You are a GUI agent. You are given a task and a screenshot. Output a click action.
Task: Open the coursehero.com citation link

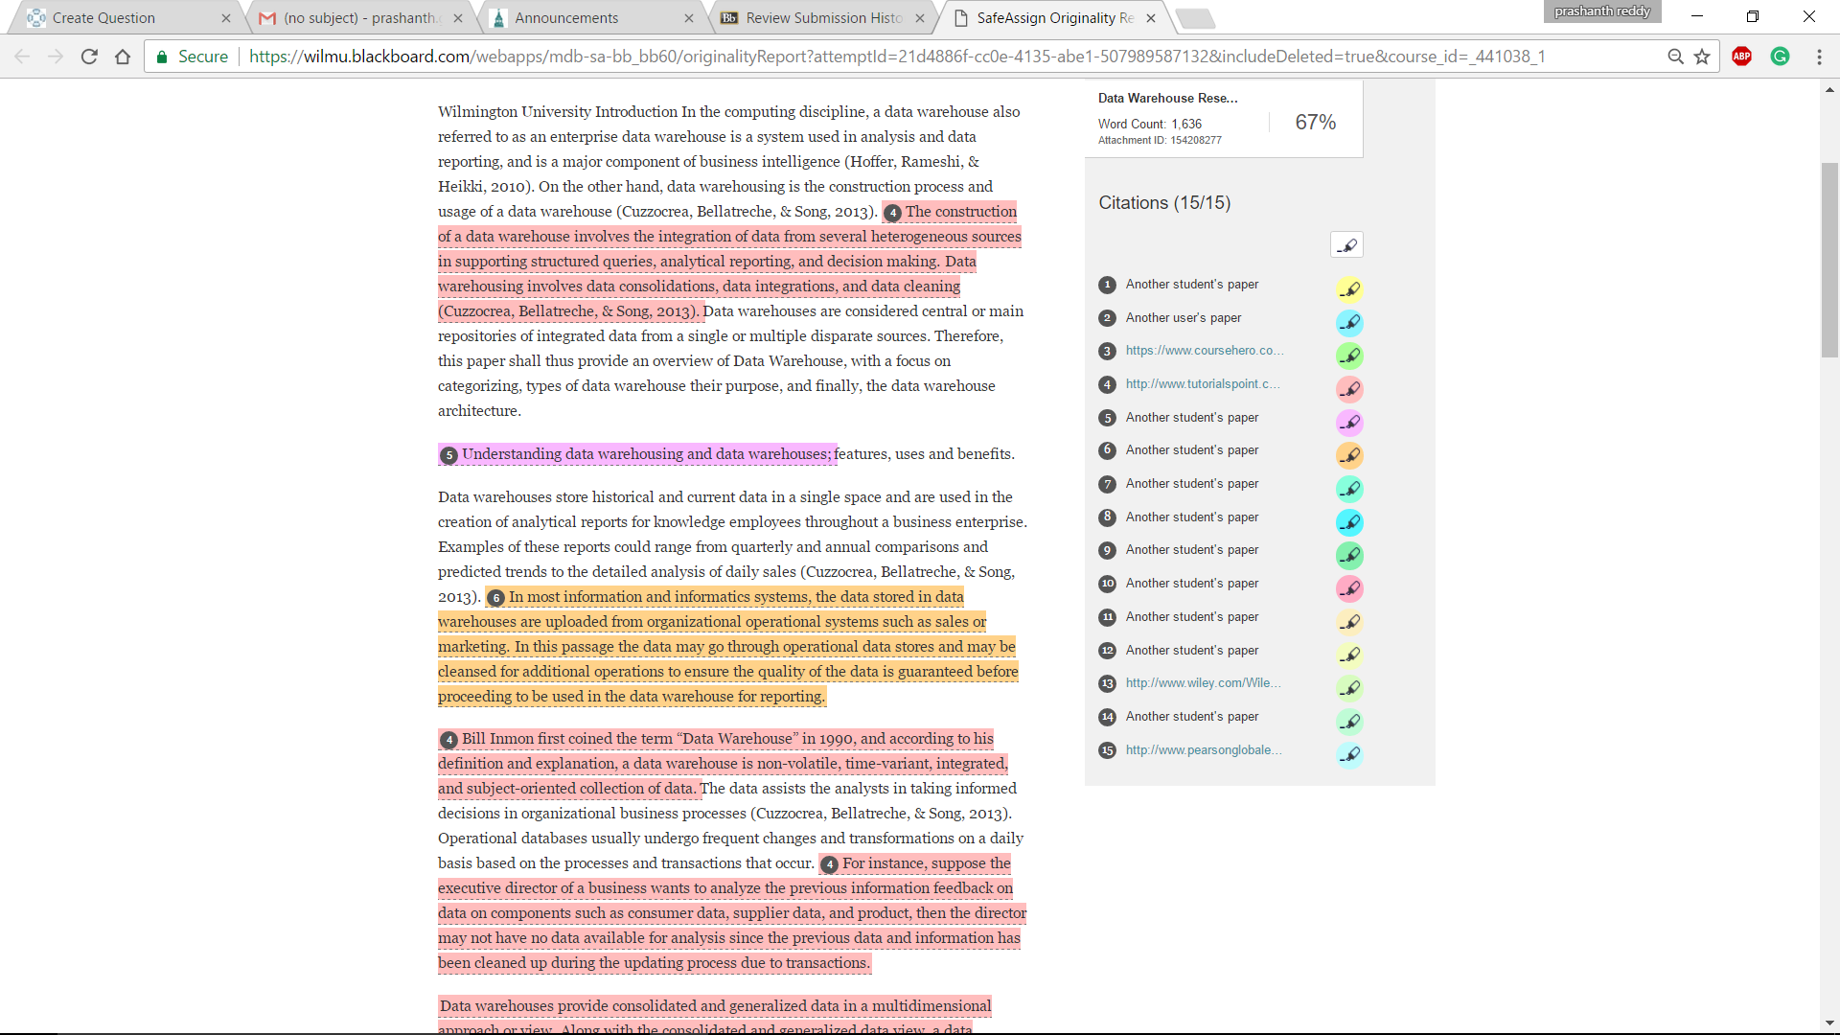coord(1204,351)
